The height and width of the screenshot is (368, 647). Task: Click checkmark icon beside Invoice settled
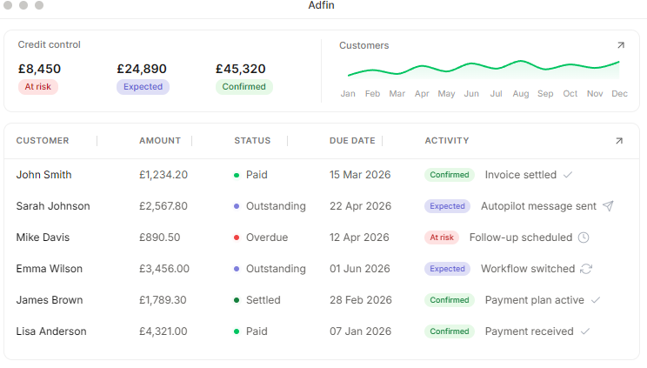click(568, 175)
